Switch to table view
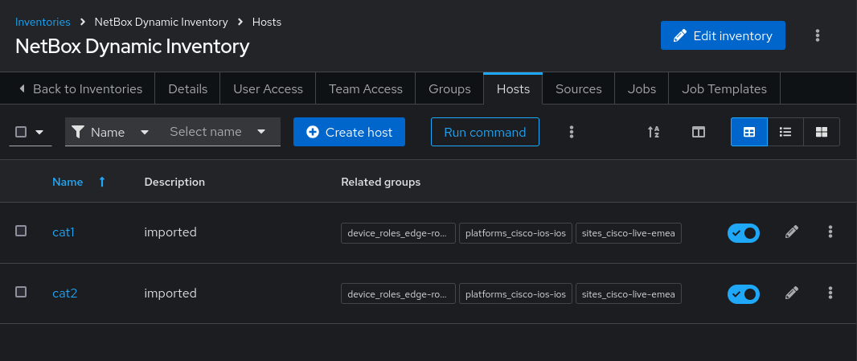Screen dimensions: 857x361 [x=748, y=132]
